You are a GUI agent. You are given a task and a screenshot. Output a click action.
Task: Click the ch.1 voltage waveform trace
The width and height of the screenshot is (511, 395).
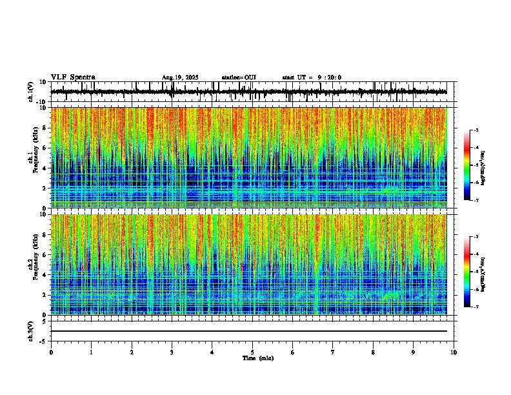click(x=248, y=92)
